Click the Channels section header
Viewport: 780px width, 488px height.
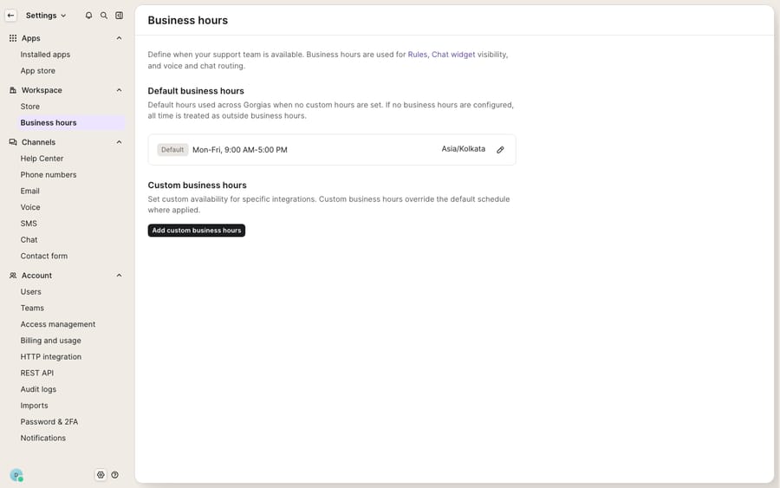pyautogui.click(x=38, y=142)
